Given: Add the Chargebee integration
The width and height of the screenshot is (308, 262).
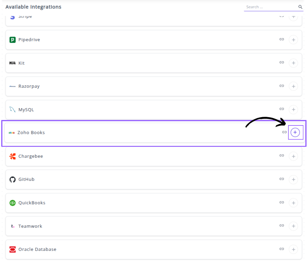Looking at the screenshot, I should click(293, 156).
